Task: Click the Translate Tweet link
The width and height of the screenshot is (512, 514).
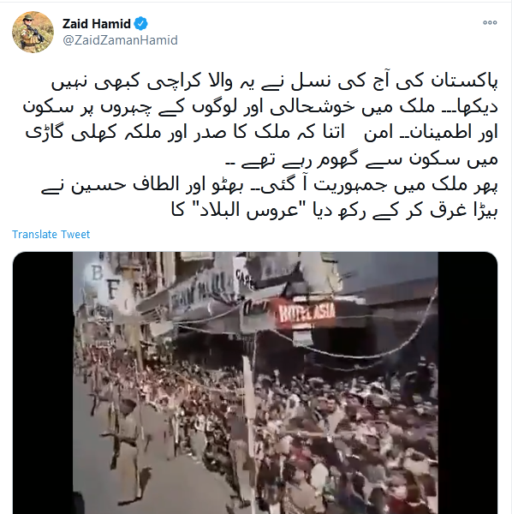Action: (51, 235)
